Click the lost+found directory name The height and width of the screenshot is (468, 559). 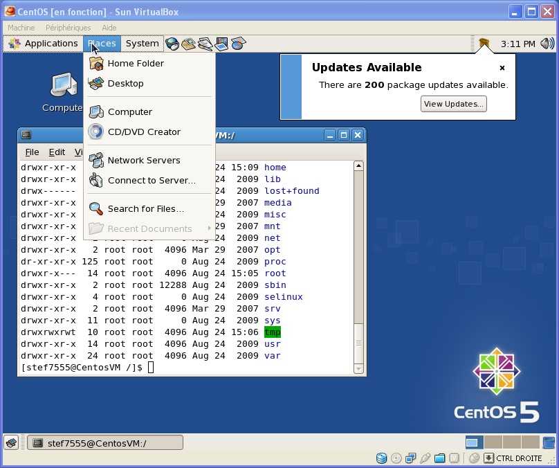pos(292,191)
